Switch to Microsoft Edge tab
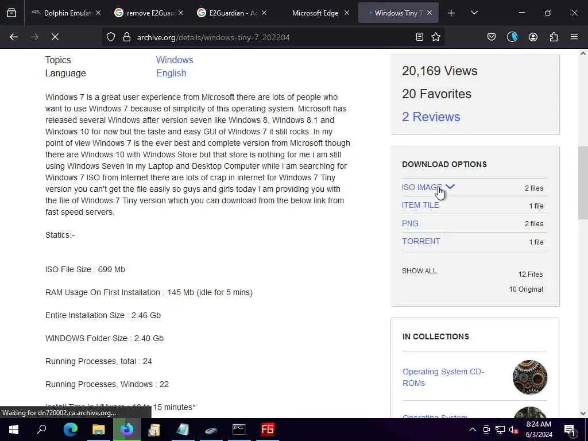The width and height of the screenshot is (588, 441). click(x=315, y=13)
